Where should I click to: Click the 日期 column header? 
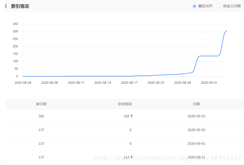(x=196, y=104)
